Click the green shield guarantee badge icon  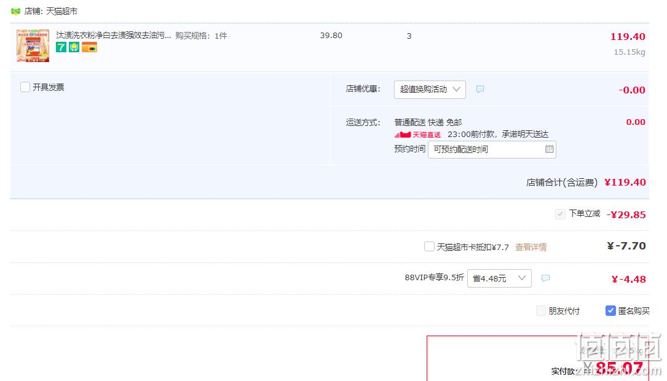pos(74,47)
